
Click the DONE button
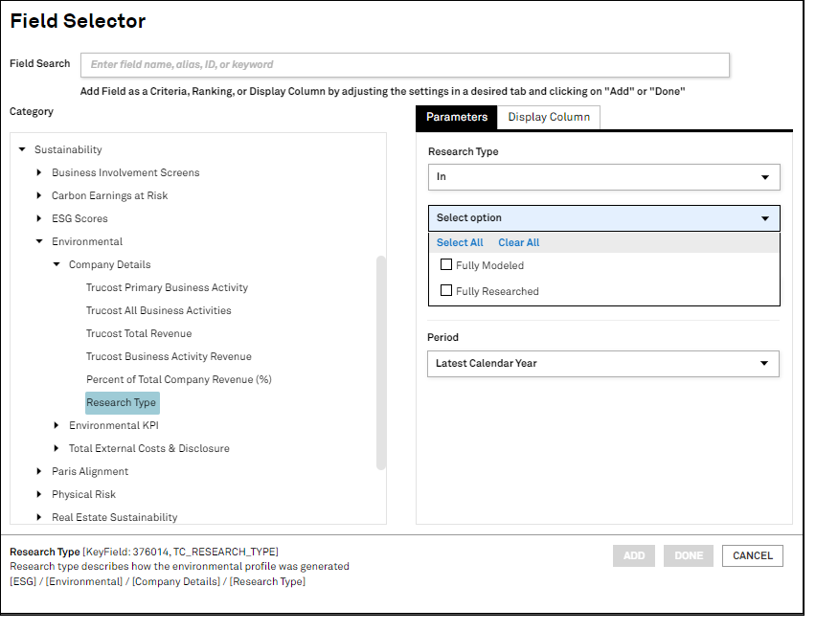tap(689, 555)
